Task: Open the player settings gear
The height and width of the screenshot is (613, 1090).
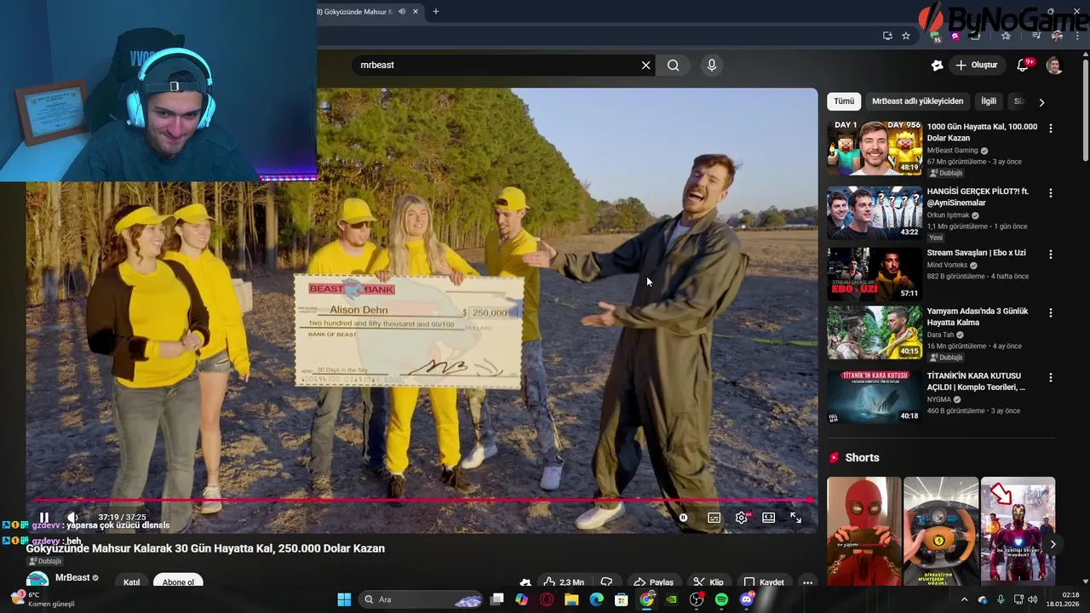Action: point(742,518)
